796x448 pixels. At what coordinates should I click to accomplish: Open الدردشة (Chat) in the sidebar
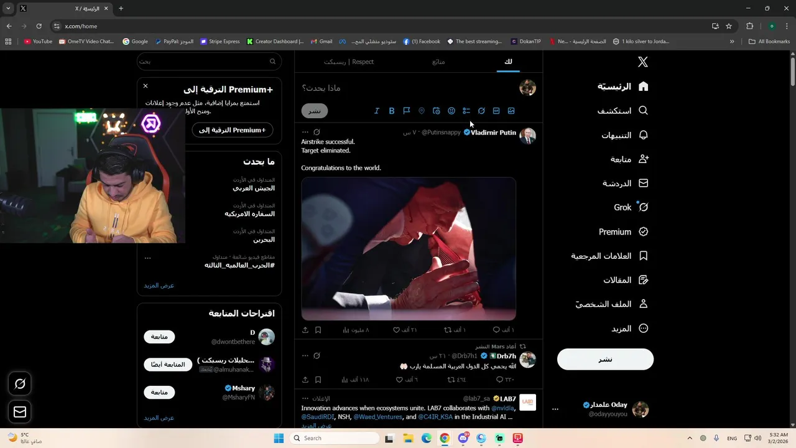point(626,184)
